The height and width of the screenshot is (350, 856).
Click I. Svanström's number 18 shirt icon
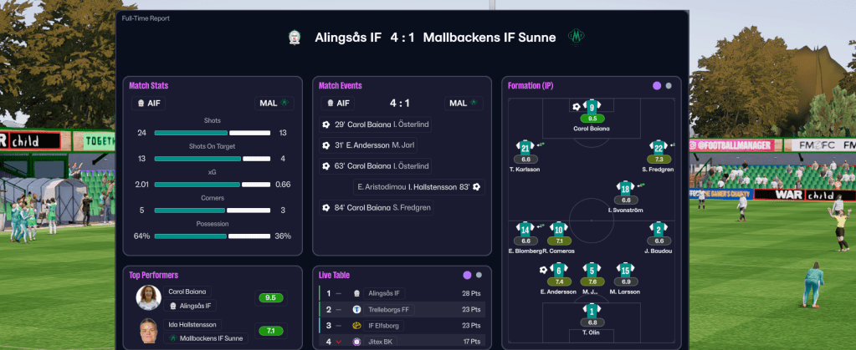[x=625, y=188]
